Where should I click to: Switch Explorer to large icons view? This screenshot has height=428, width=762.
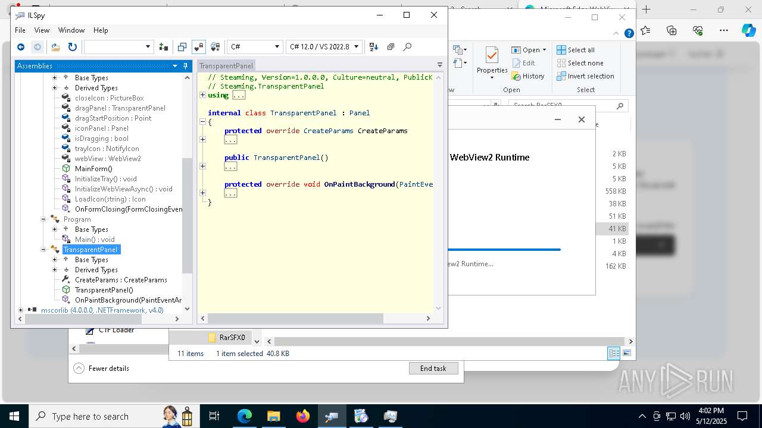(x=627, y=354)
